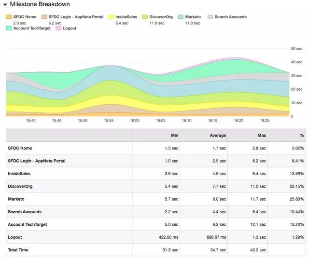Toggle Logout series via legend label
Screen dimensions: 309x260
pyautogui.click(x=70, y=28)
